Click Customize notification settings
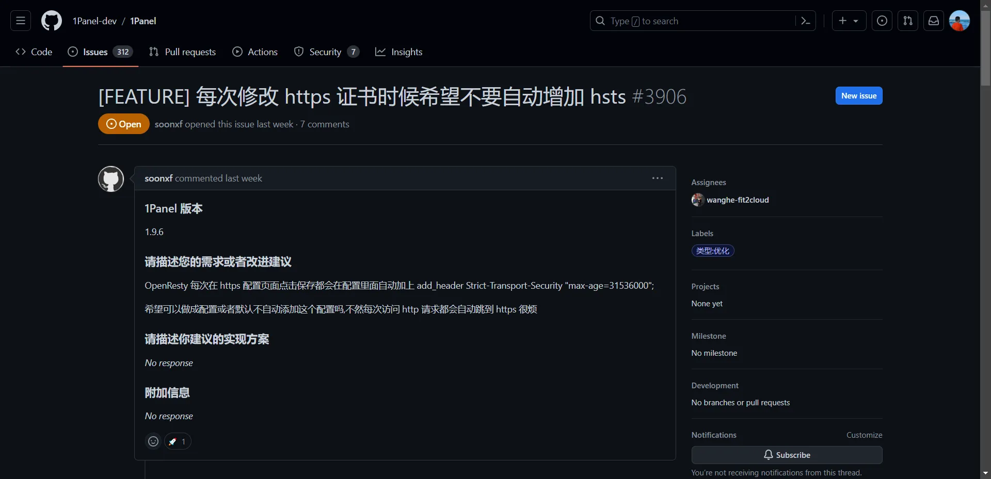The image size is (991, 479). 864,435
